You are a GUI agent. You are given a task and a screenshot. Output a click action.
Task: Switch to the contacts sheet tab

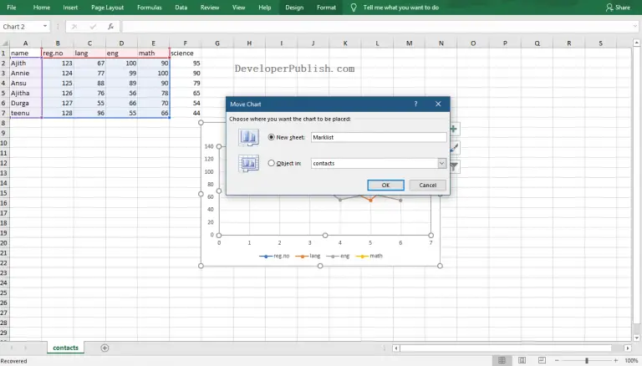click(65, 348)
